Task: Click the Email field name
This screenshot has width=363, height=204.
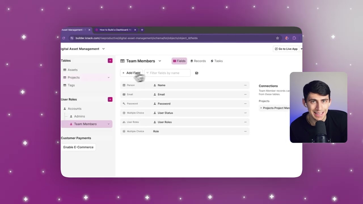Action: (x=161, y=94)
